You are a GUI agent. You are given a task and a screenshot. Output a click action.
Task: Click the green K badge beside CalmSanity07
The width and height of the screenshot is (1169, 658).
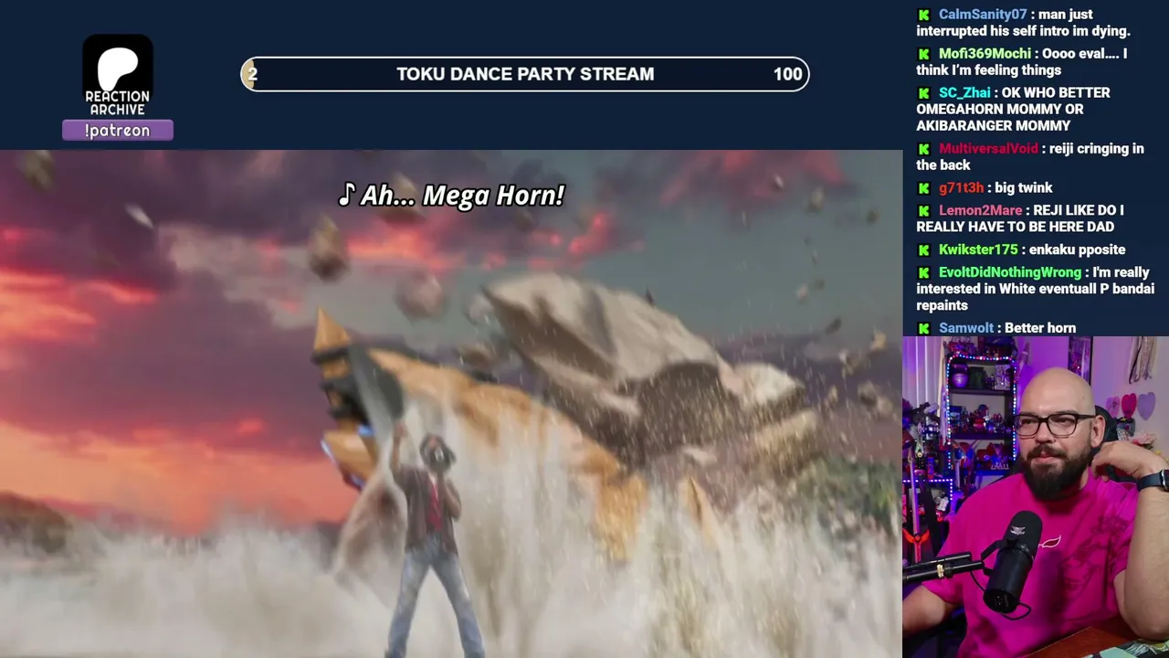tap(924, 15)
